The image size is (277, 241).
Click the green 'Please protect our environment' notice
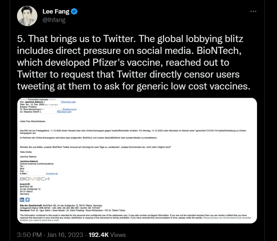pos(227,218)
